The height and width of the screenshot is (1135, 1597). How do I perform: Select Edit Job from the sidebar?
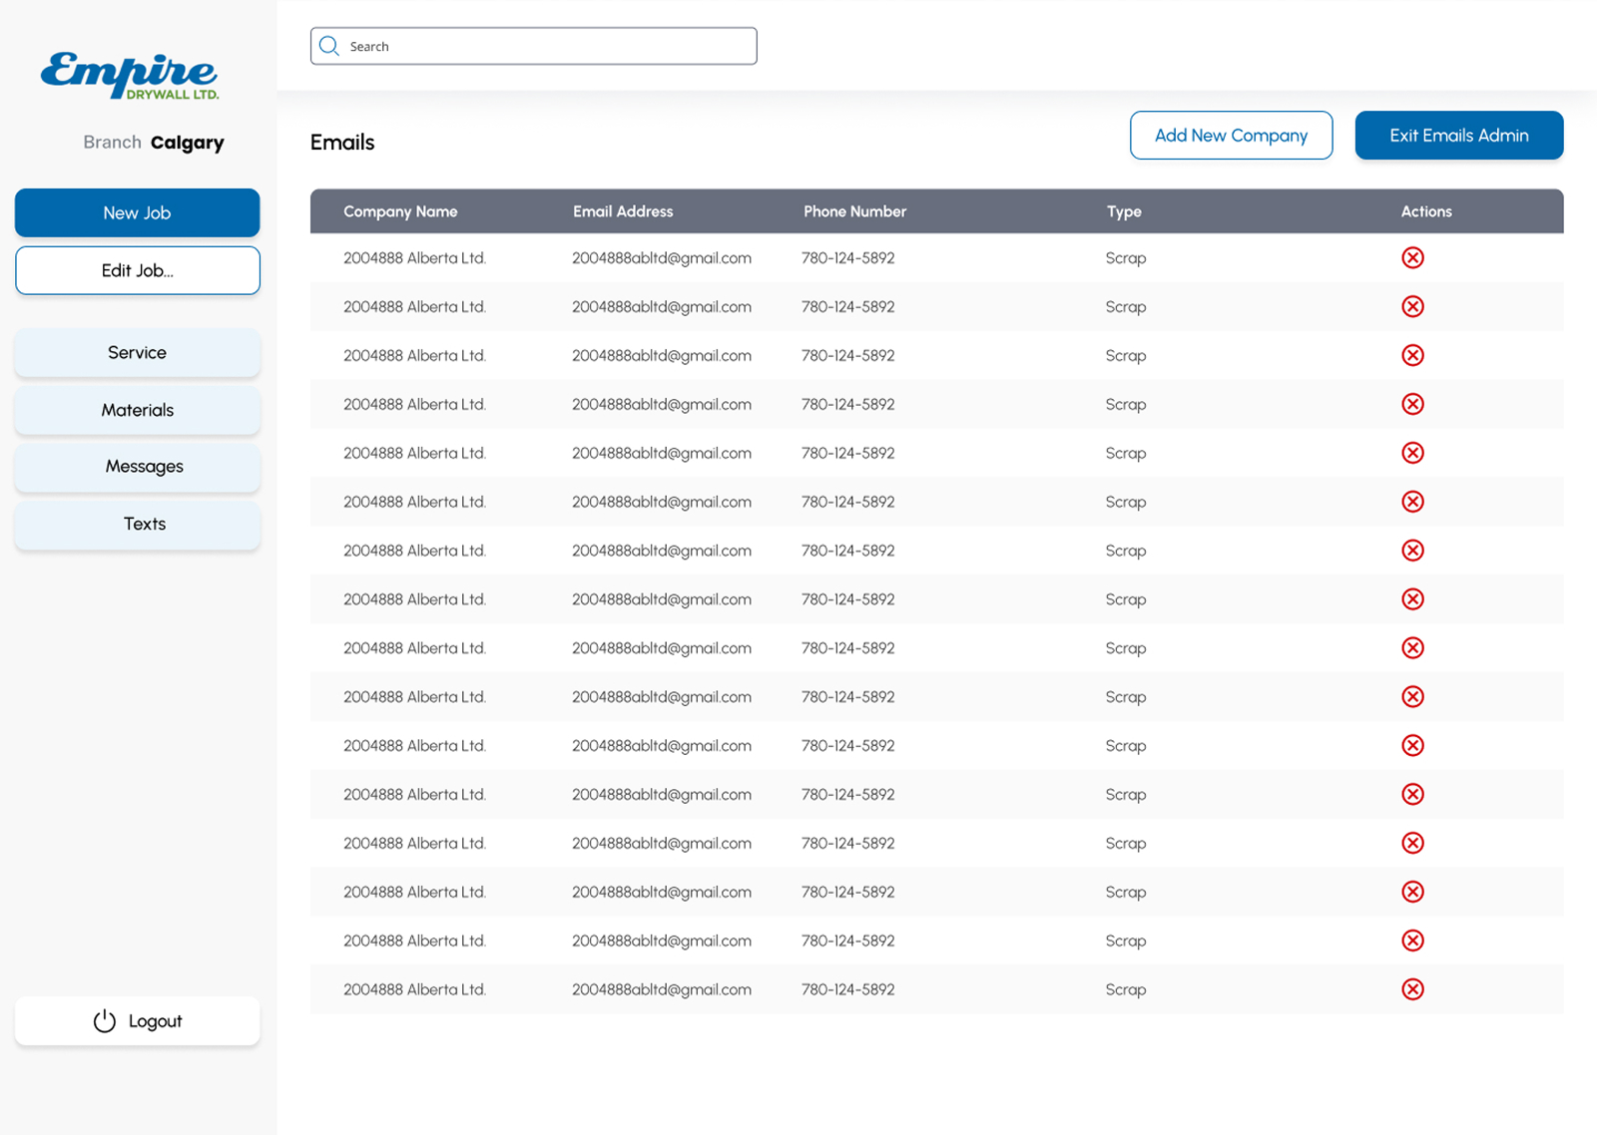[x=137, y=270]
